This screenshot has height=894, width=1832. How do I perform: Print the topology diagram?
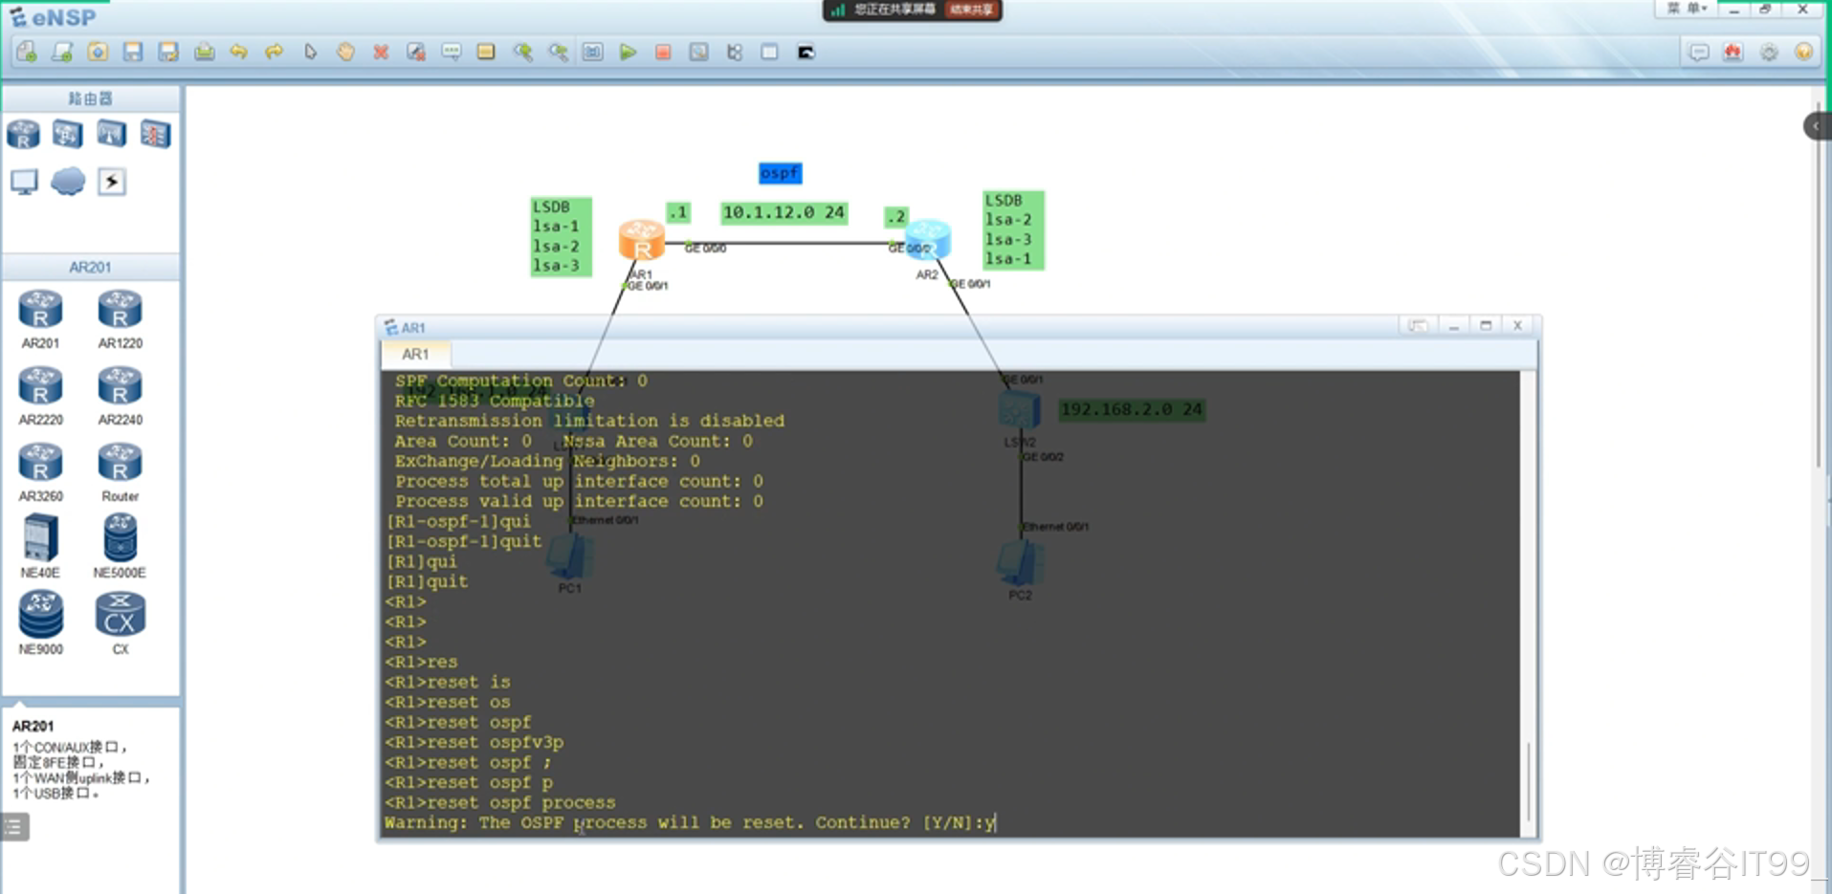coord(204,53)
